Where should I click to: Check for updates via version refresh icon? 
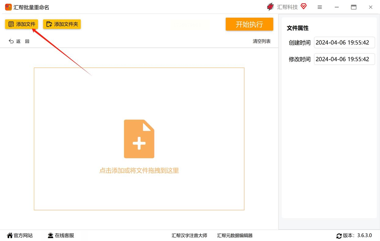339,236
